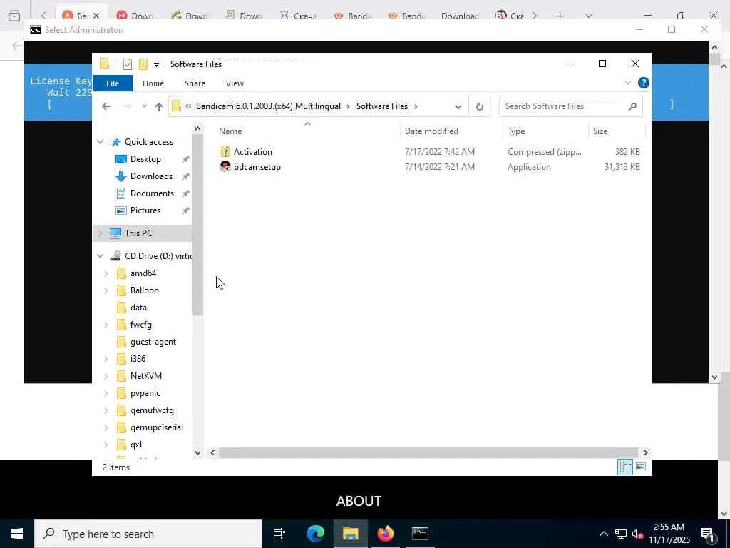Open the Share ribbon tab
Viewport: 730px width, 548px height.
click(195, 83)
